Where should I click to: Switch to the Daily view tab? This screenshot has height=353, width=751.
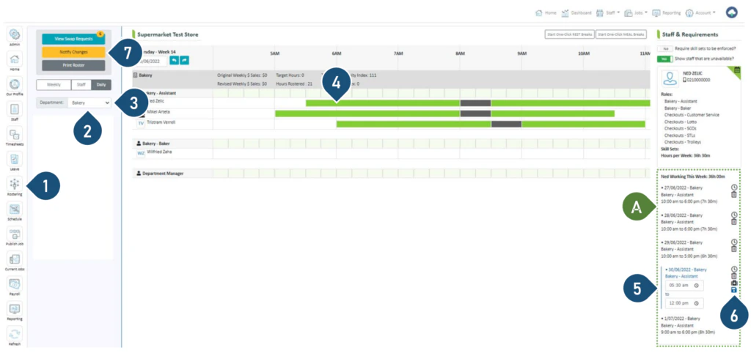tap(101, 85)
